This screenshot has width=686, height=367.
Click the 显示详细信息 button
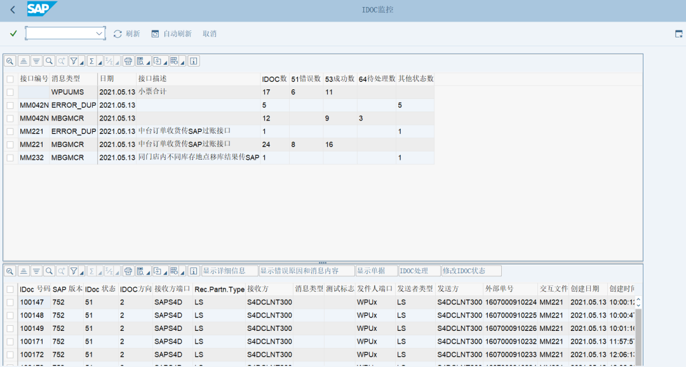pyautogui.click(x=229, y=271)
